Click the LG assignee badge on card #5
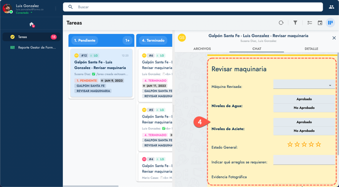 pos(160,110)
